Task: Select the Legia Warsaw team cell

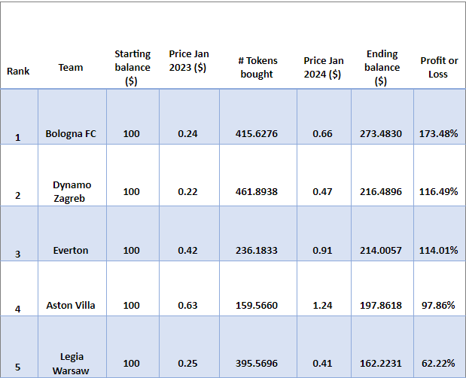Action: [71, 364]
